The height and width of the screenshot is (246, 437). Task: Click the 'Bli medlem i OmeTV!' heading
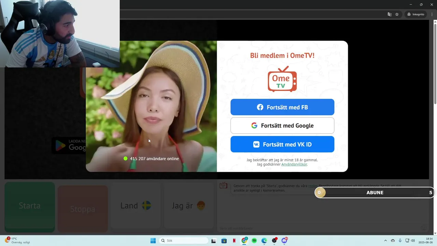[x=282, y=55]
